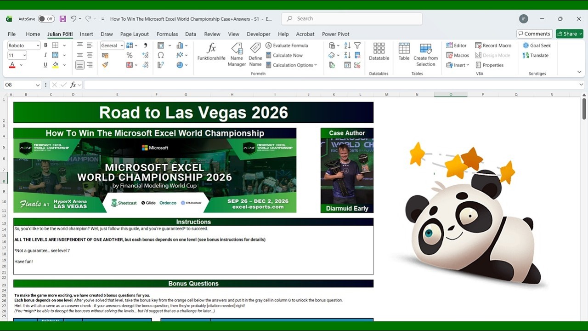The width and height of the screenshot is (588, 331).
Task: Click the Percent style icon
Action: point(130,55)
